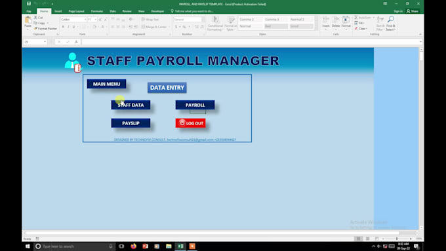Click the PAYROLL button
Viewport: 446px width, 251px height.
(x=195, y=105)
